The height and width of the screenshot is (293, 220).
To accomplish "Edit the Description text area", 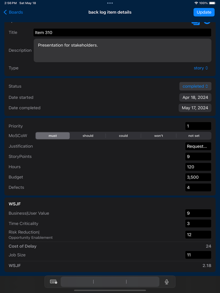I will [x=123, y=50].
